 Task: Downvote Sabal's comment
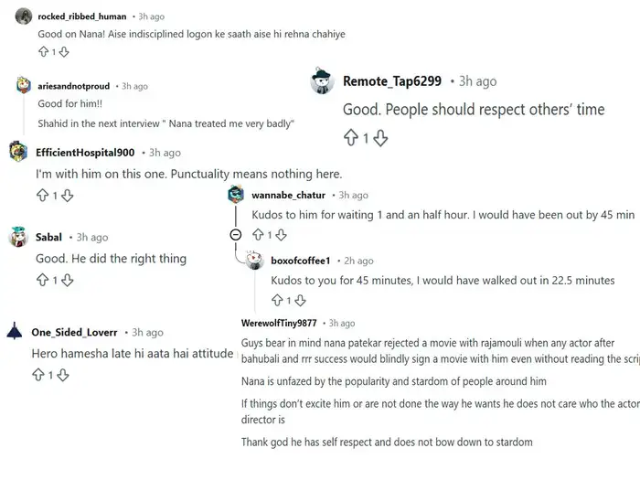pyautogui.click(x=67, y=281)
